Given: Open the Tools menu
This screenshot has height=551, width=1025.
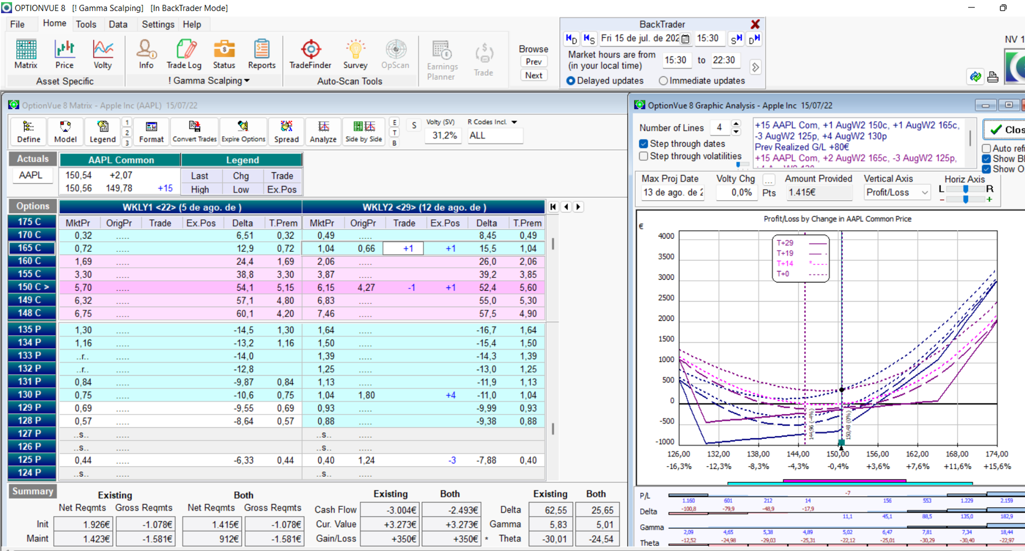Looking at the screenshot, I should pos(86,24).
